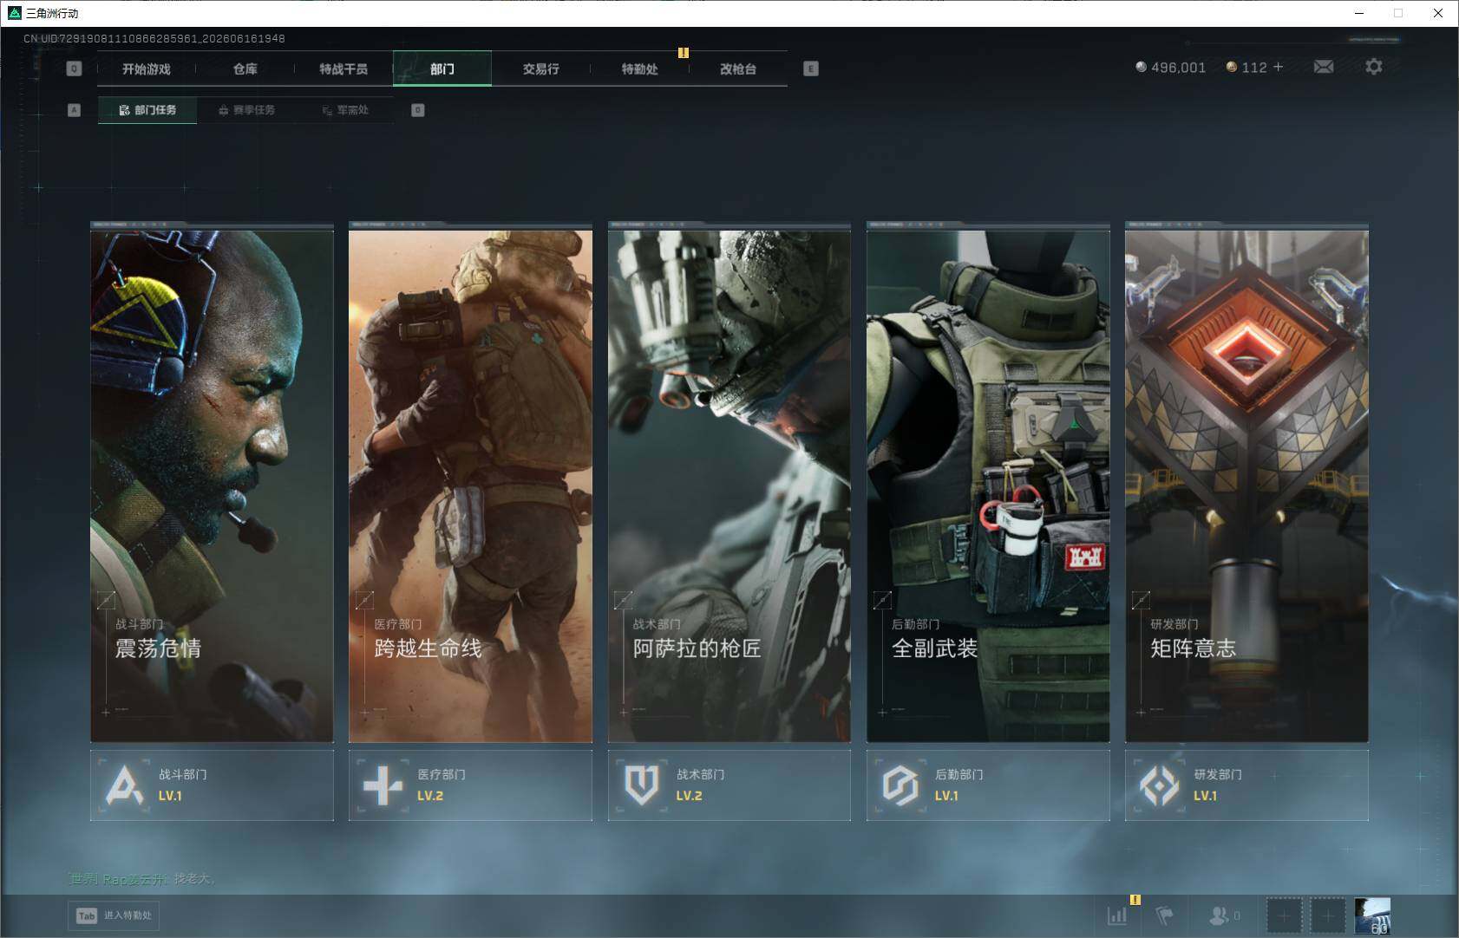Select 研发部门 LV.1 department button
The height and width of the screenshot is (938, 1459).
pos(1246,785)
